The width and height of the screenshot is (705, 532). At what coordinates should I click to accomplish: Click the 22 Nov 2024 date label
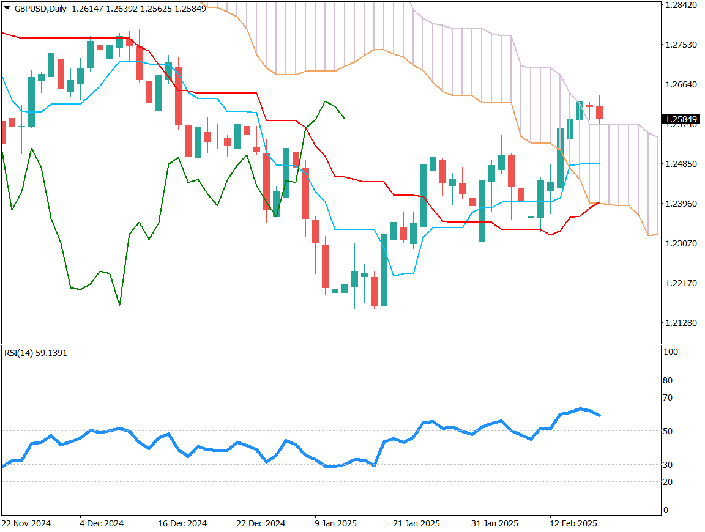point(26,523)
